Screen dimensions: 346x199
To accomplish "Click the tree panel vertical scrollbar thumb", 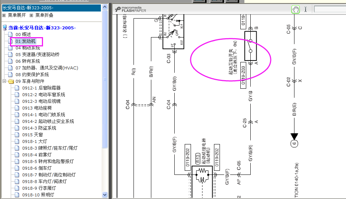I will pyautogui.click(x=105, y=79).
